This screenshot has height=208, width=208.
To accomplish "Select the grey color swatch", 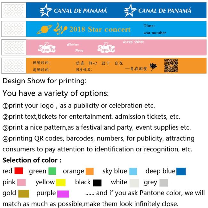I will 164,183.
